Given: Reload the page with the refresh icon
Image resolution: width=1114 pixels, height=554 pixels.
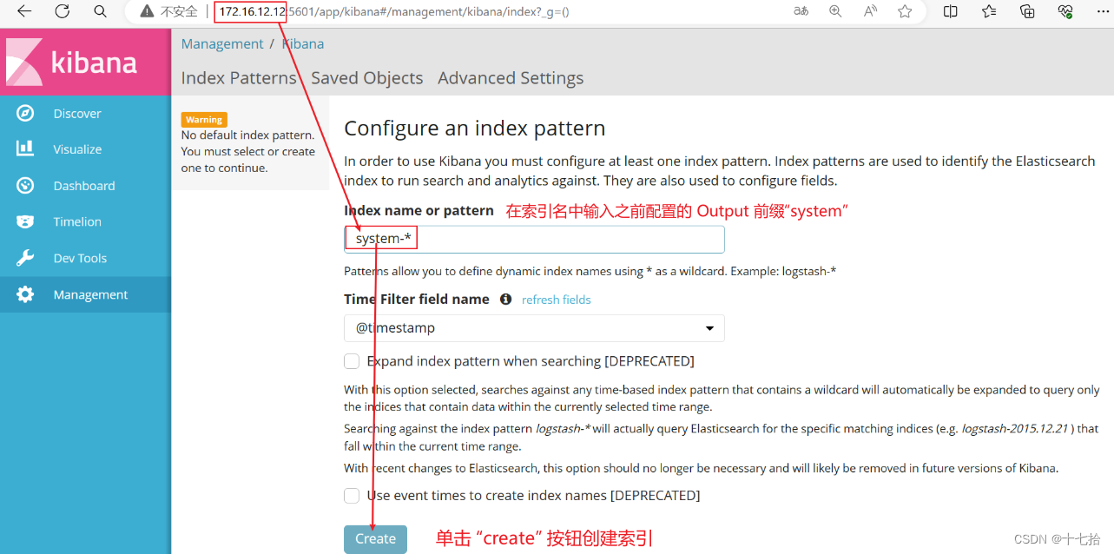Looking at the screenshot, I should point(62,11).
